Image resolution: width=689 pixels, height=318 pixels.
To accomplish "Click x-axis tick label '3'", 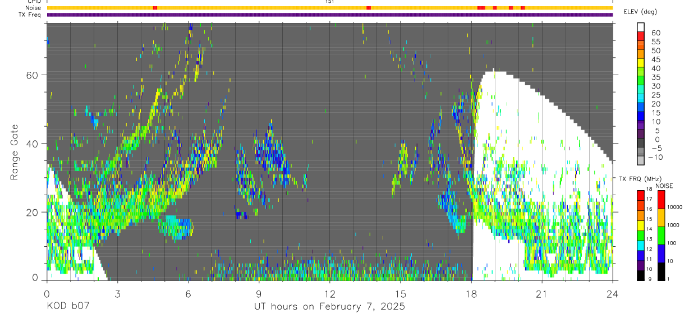I will (117, 293).
